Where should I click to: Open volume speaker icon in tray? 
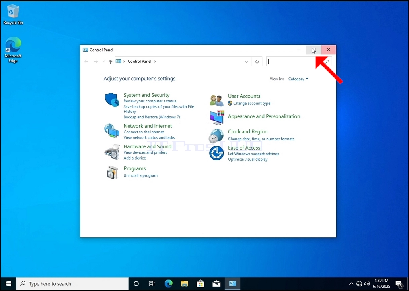[367, 284]
